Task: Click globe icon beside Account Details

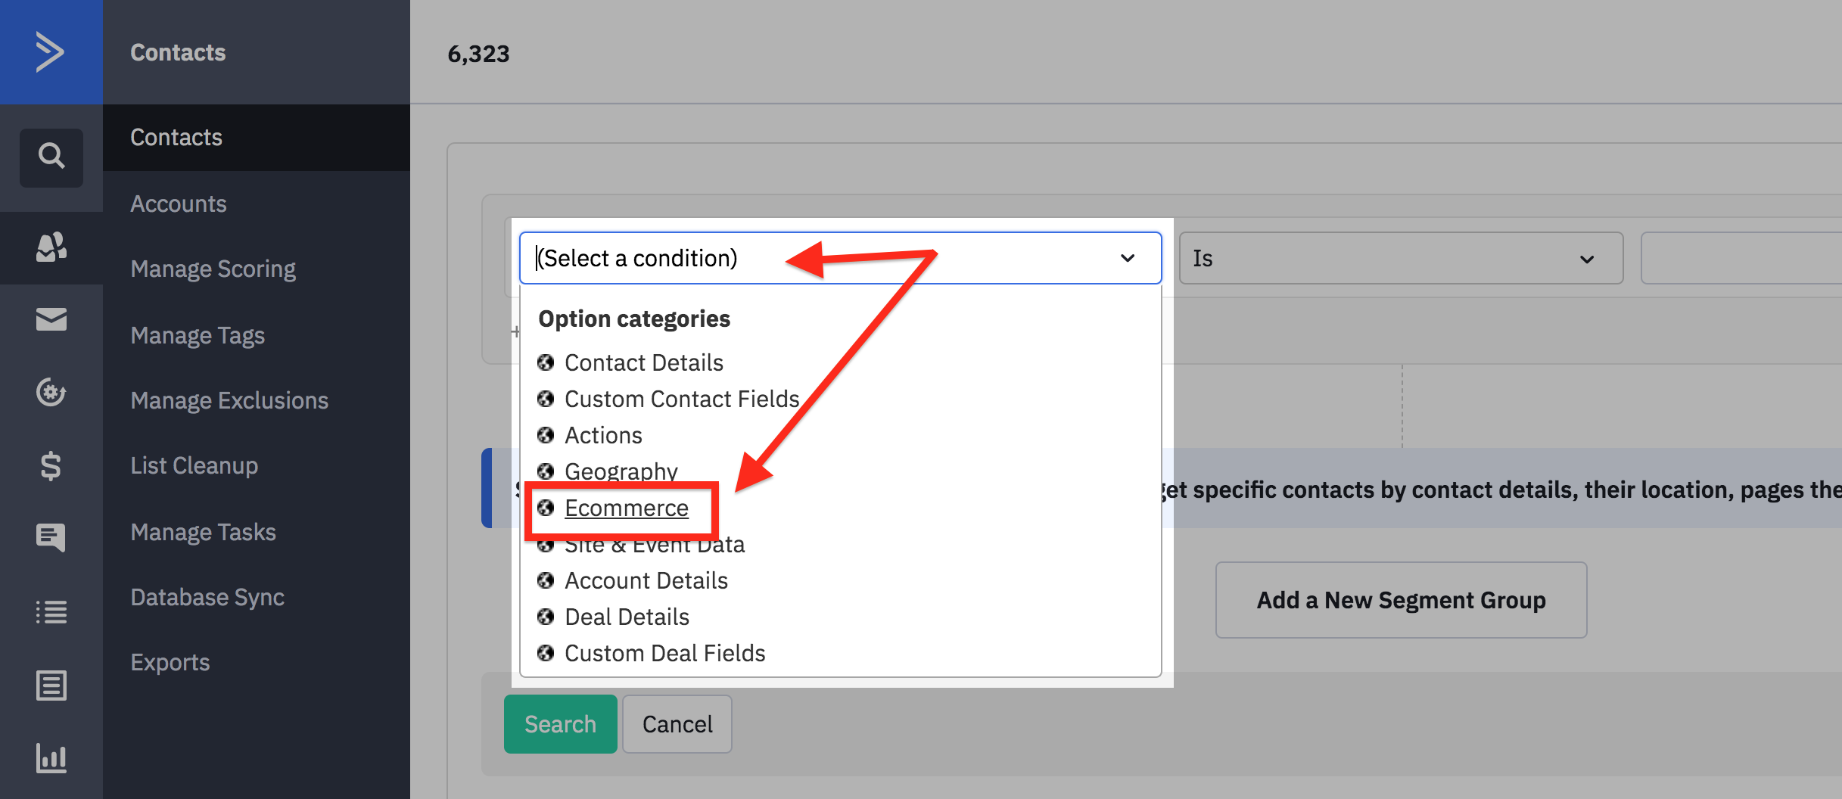Action: 546,580
